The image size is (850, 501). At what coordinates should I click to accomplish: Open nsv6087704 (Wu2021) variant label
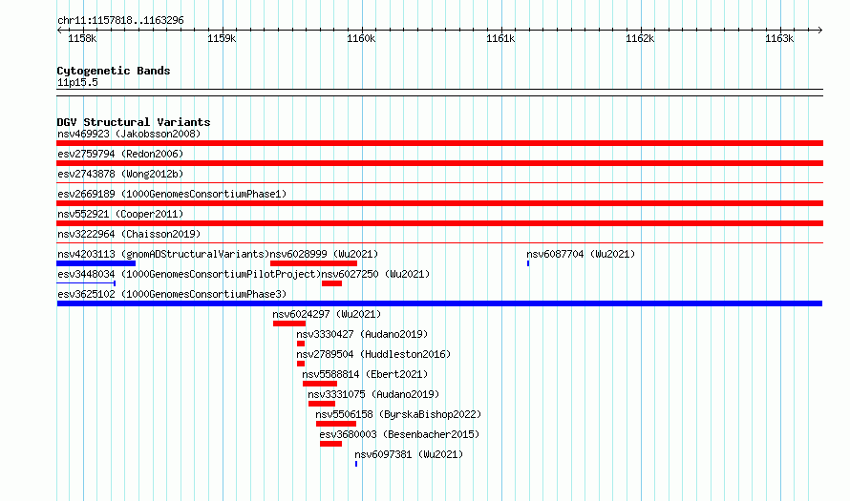click(581, 254)
